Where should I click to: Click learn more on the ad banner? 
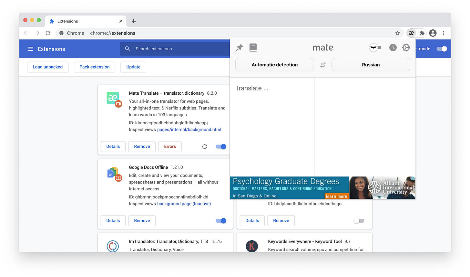point(337,196)
